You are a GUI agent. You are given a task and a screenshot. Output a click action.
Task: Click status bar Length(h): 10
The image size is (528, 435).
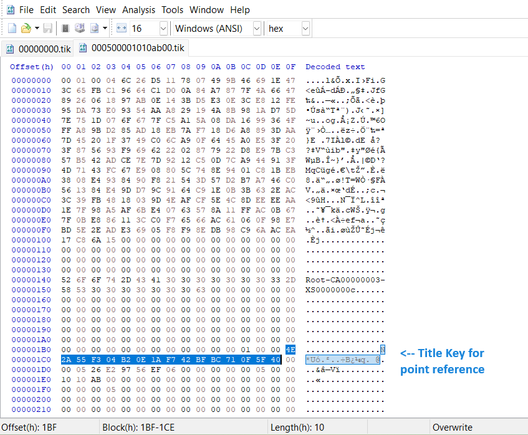click(x=297, y=428)
